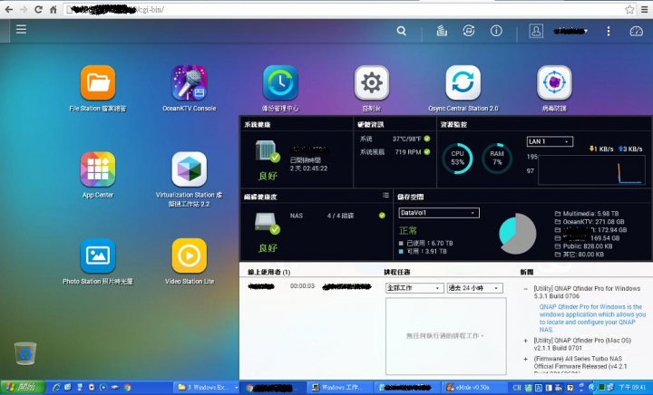653x395 pixels.
Task: Click the Public: 828.00 KB folder entry
Action: (x=583, y=246)
